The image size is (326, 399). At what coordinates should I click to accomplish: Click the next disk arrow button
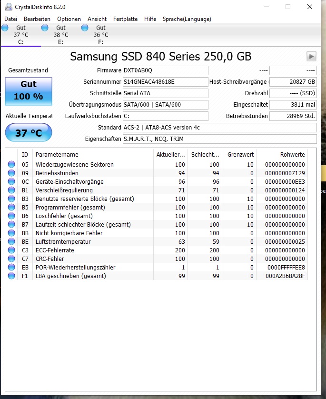coord(311,57)
